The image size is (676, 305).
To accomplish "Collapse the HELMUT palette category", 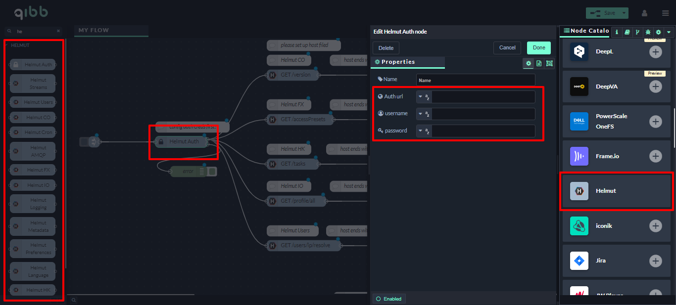I will pos(7,45).
